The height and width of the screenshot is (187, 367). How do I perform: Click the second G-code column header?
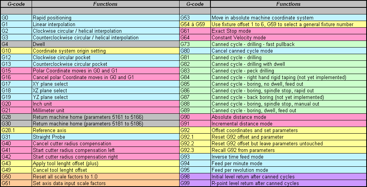pyautogui.click(x=195, y=4)
